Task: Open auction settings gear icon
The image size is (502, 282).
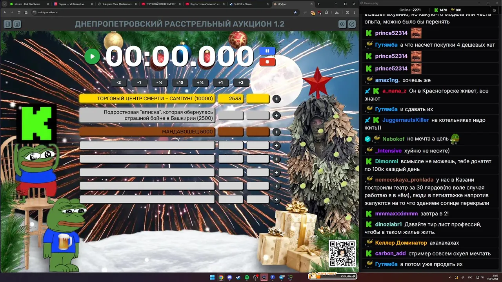Action: pyautogui.click(x=342, y=24)
